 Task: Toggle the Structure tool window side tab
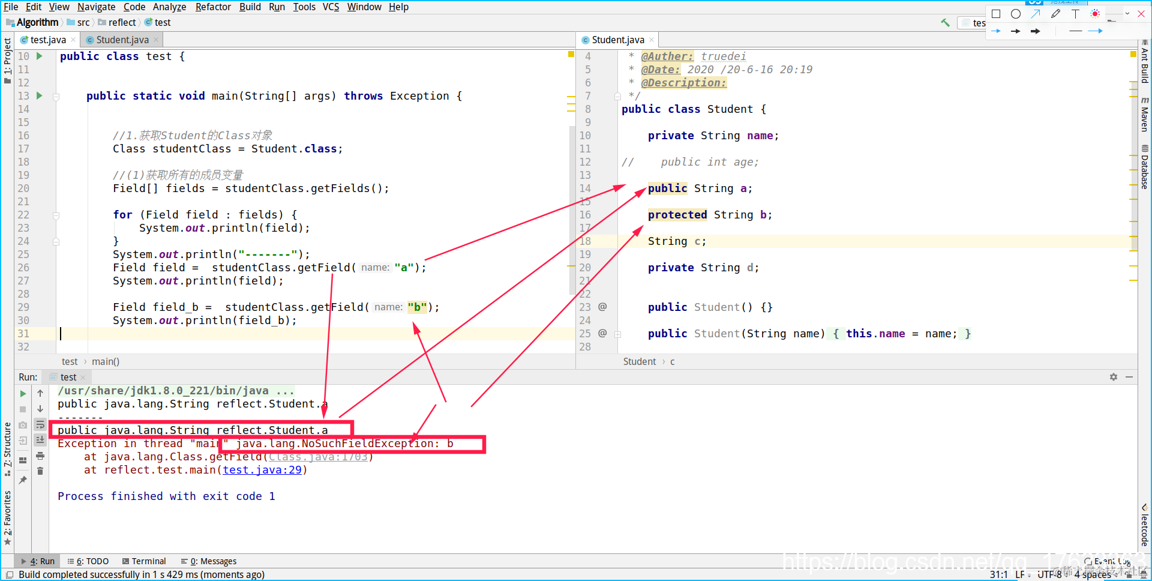[7, 448]
